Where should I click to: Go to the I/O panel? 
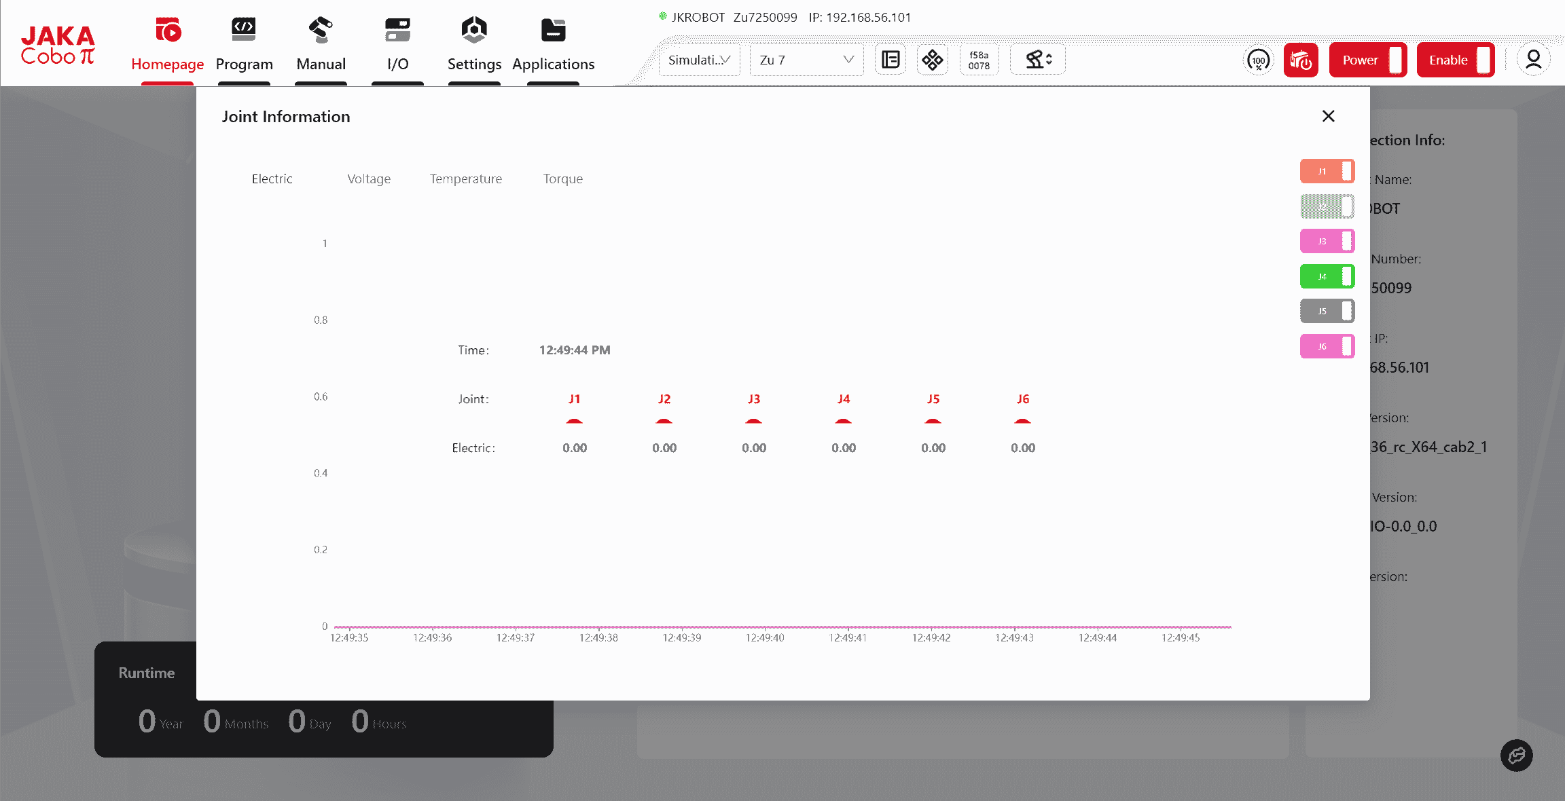pyautogui.click(x=397, y=31)
